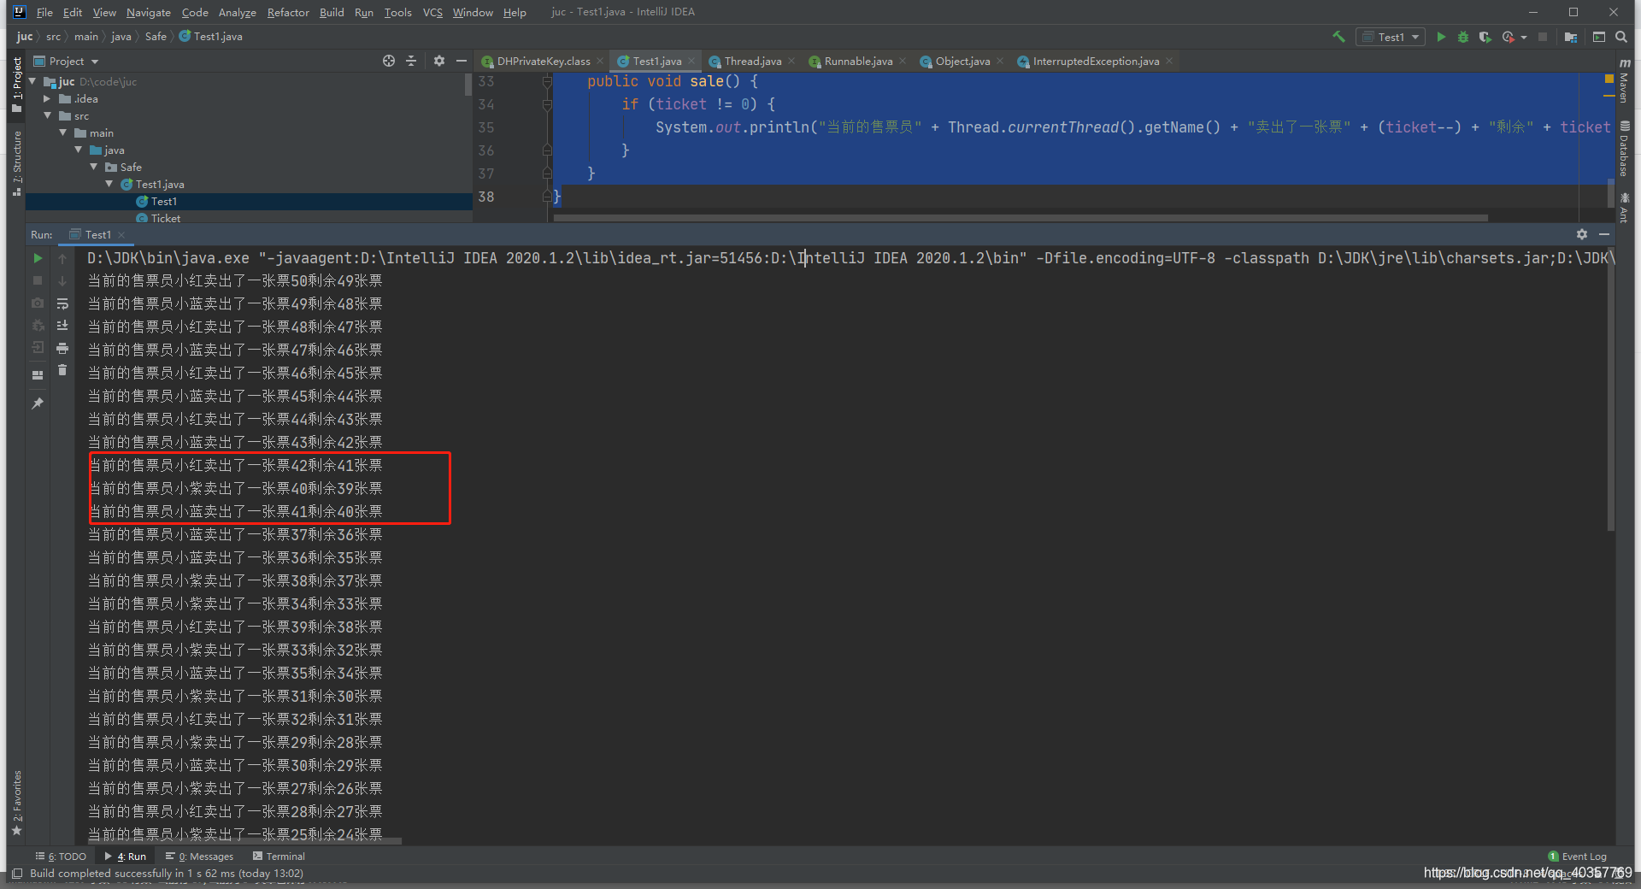
Task: Click Restore Layout icon in Run panel
Action: coord(38,374)
